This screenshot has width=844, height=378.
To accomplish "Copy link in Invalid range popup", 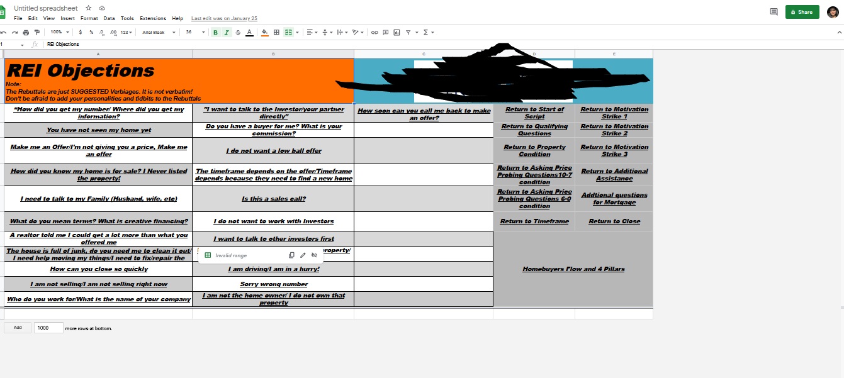I will pyautogui.click(x=291, y=255).
